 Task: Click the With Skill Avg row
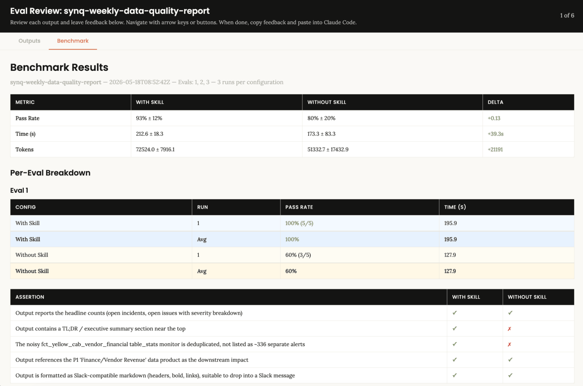point(292,239)
